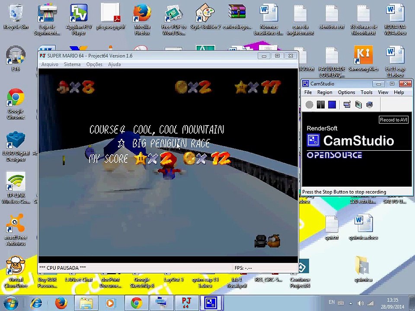Select cara da inglaterra.txt file

pyautogui.click(x=300, y=19)
